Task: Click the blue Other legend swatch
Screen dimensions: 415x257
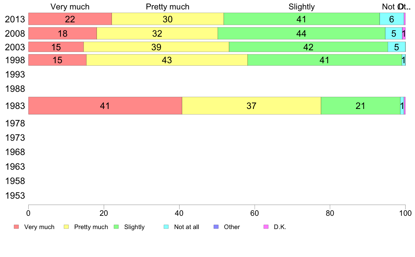Action: [216, 227]
